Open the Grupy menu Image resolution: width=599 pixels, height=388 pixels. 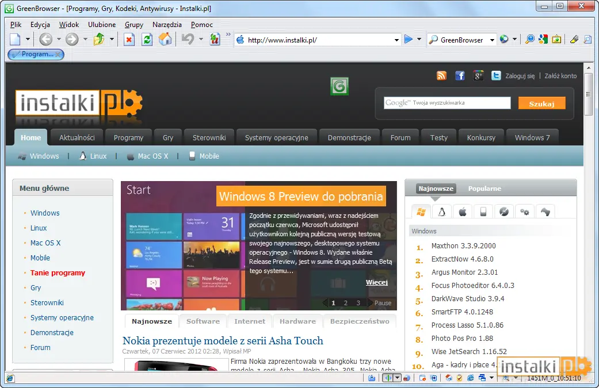click(x=134, y=24)
